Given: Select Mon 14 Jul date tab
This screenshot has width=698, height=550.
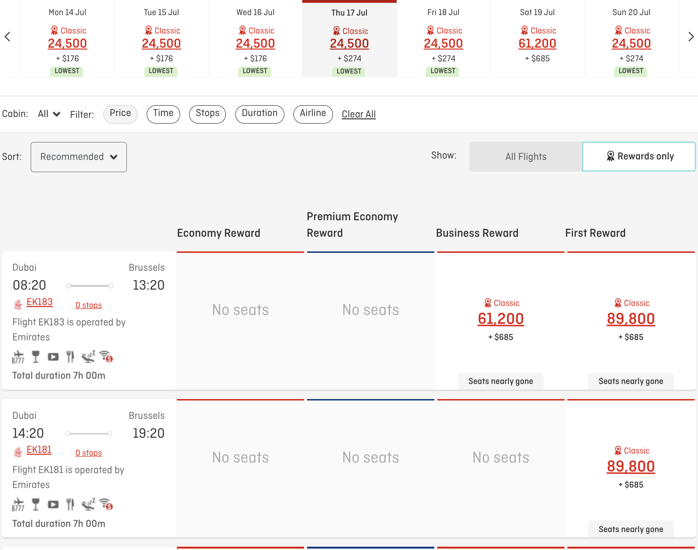Looking at the screenshot, I should (x=67, y=38).
